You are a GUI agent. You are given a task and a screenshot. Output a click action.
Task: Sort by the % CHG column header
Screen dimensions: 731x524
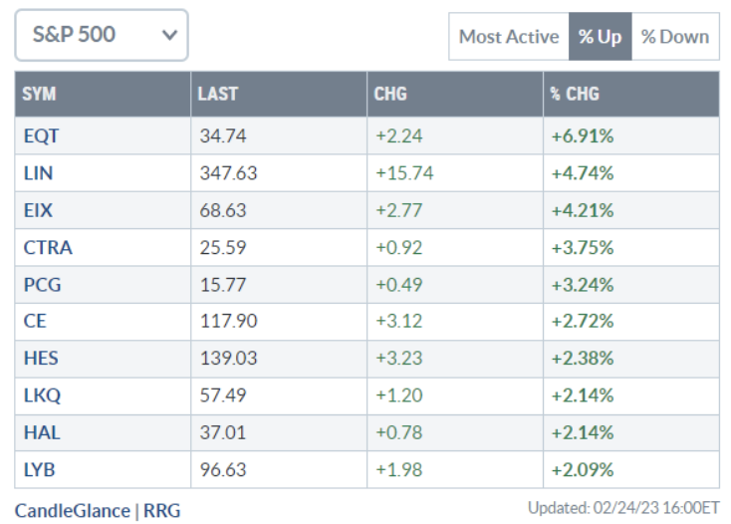[574, 95]
